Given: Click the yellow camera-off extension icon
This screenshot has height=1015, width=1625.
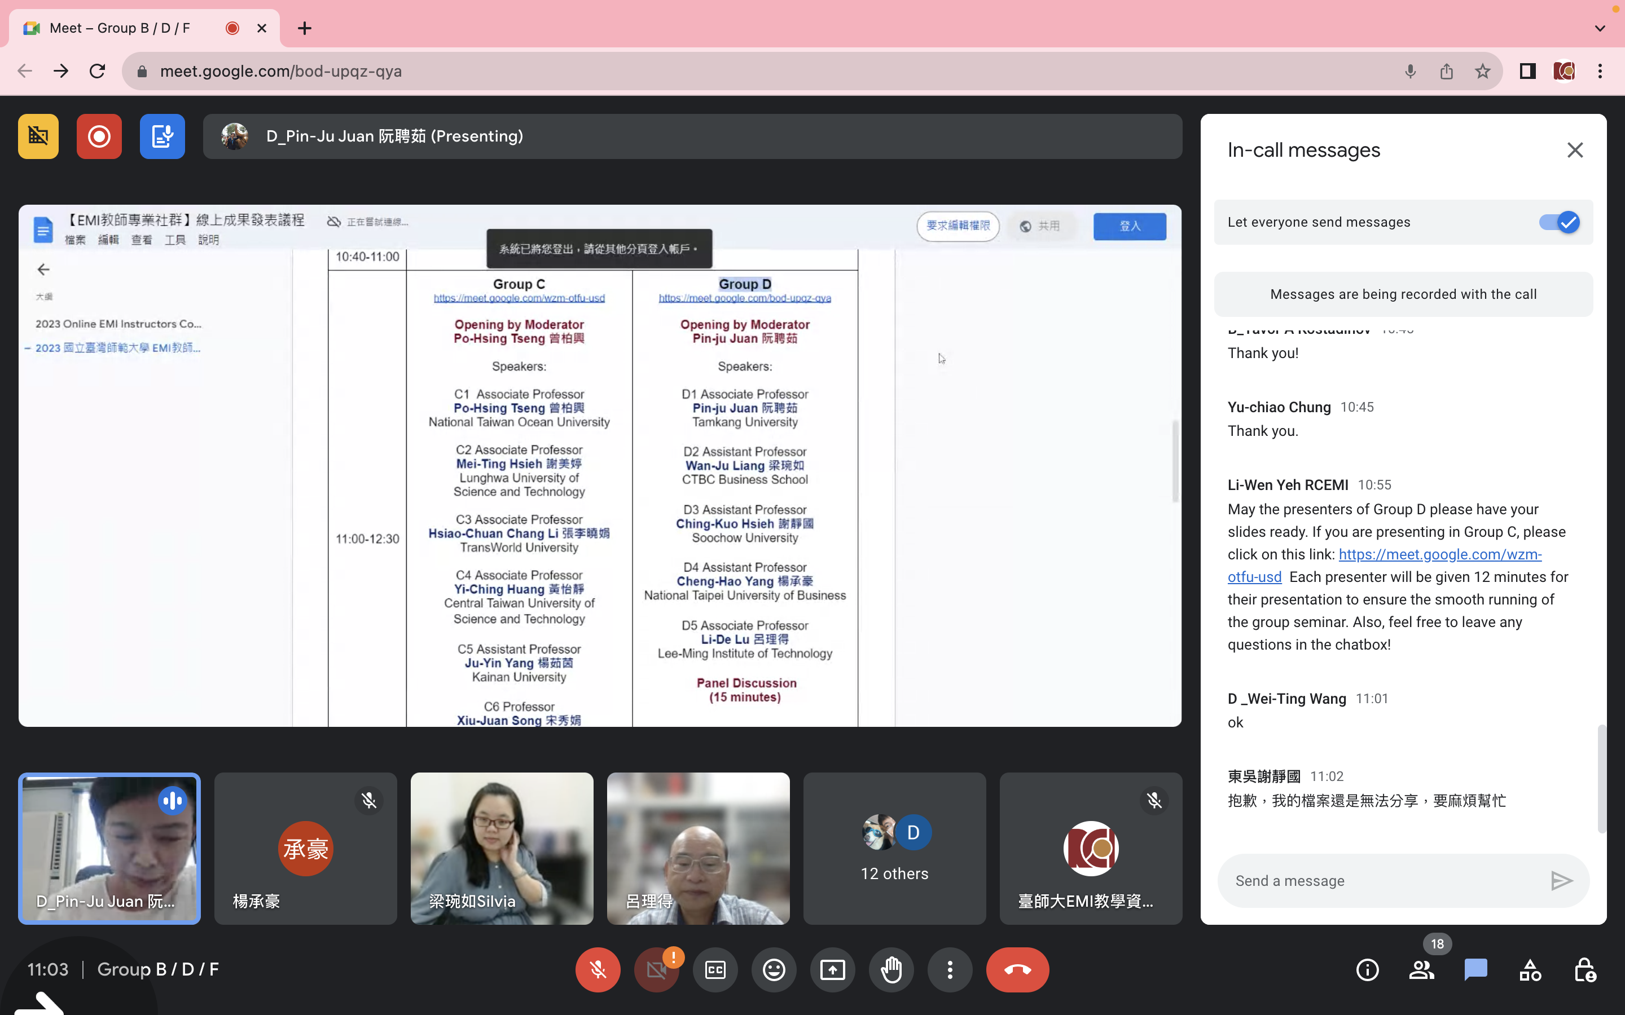Looking at the screenshot, I should 38,136.
